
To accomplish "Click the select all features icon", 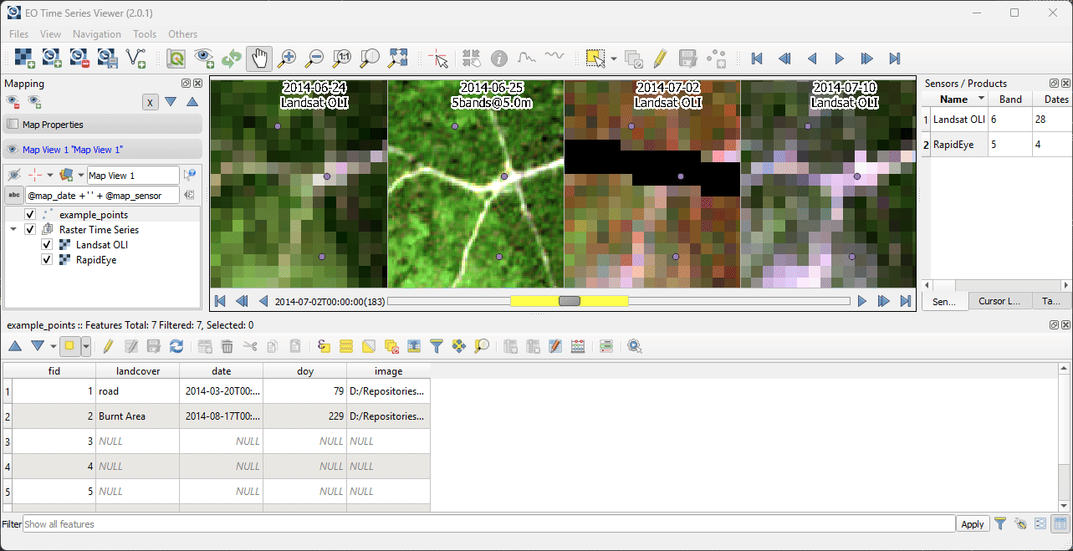I will click(346, 346).
